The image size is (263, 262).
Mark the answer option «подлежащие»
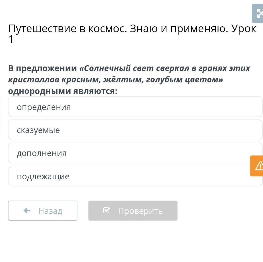click(x=135, y=176)
